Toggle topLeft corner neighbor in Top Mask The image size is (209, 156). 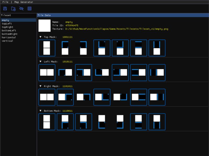coord(65,48)
